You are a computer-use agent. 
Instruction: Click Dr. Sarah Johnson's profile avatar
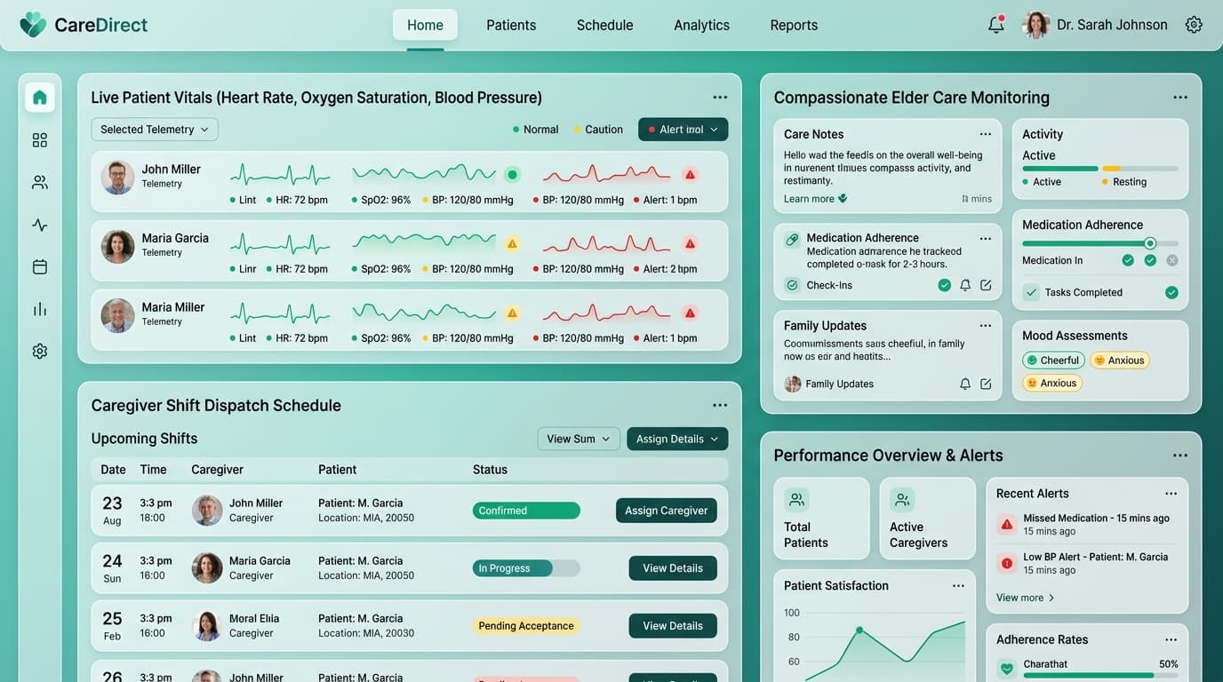[1036, 25]
